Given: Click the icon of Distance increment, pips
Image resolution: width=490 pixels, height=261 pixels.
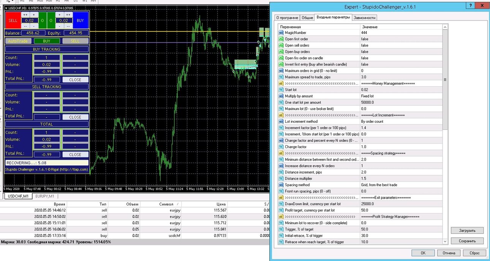Looking at the screenshot, I should coord(281,172).
